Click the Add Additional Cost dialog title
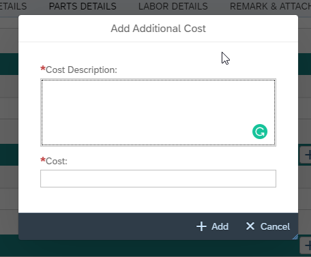This screenshot has height=257, width=311. (x=158, y=29)
